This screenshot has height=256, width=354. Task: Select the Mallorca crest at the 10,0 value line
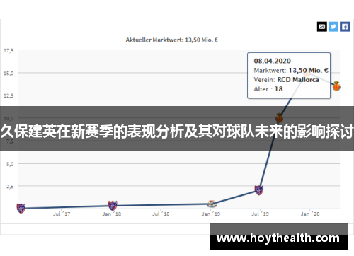coord(279,118)
